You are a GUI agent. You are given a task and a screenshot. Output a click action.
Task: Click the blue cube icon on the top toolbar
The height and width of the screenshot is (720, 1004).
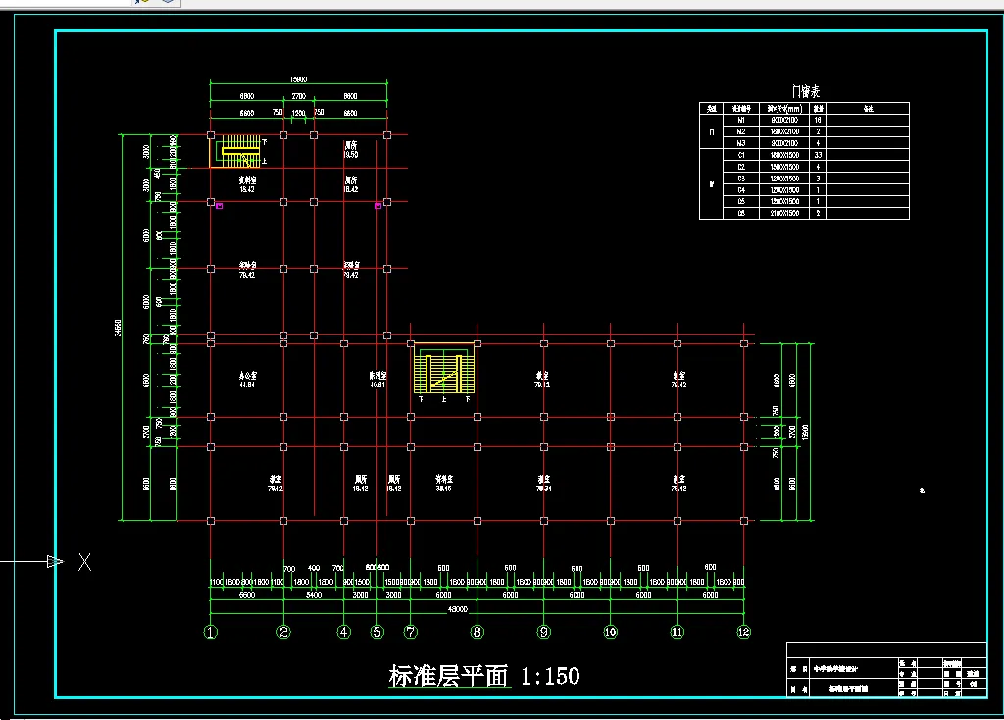coord(167,4)
